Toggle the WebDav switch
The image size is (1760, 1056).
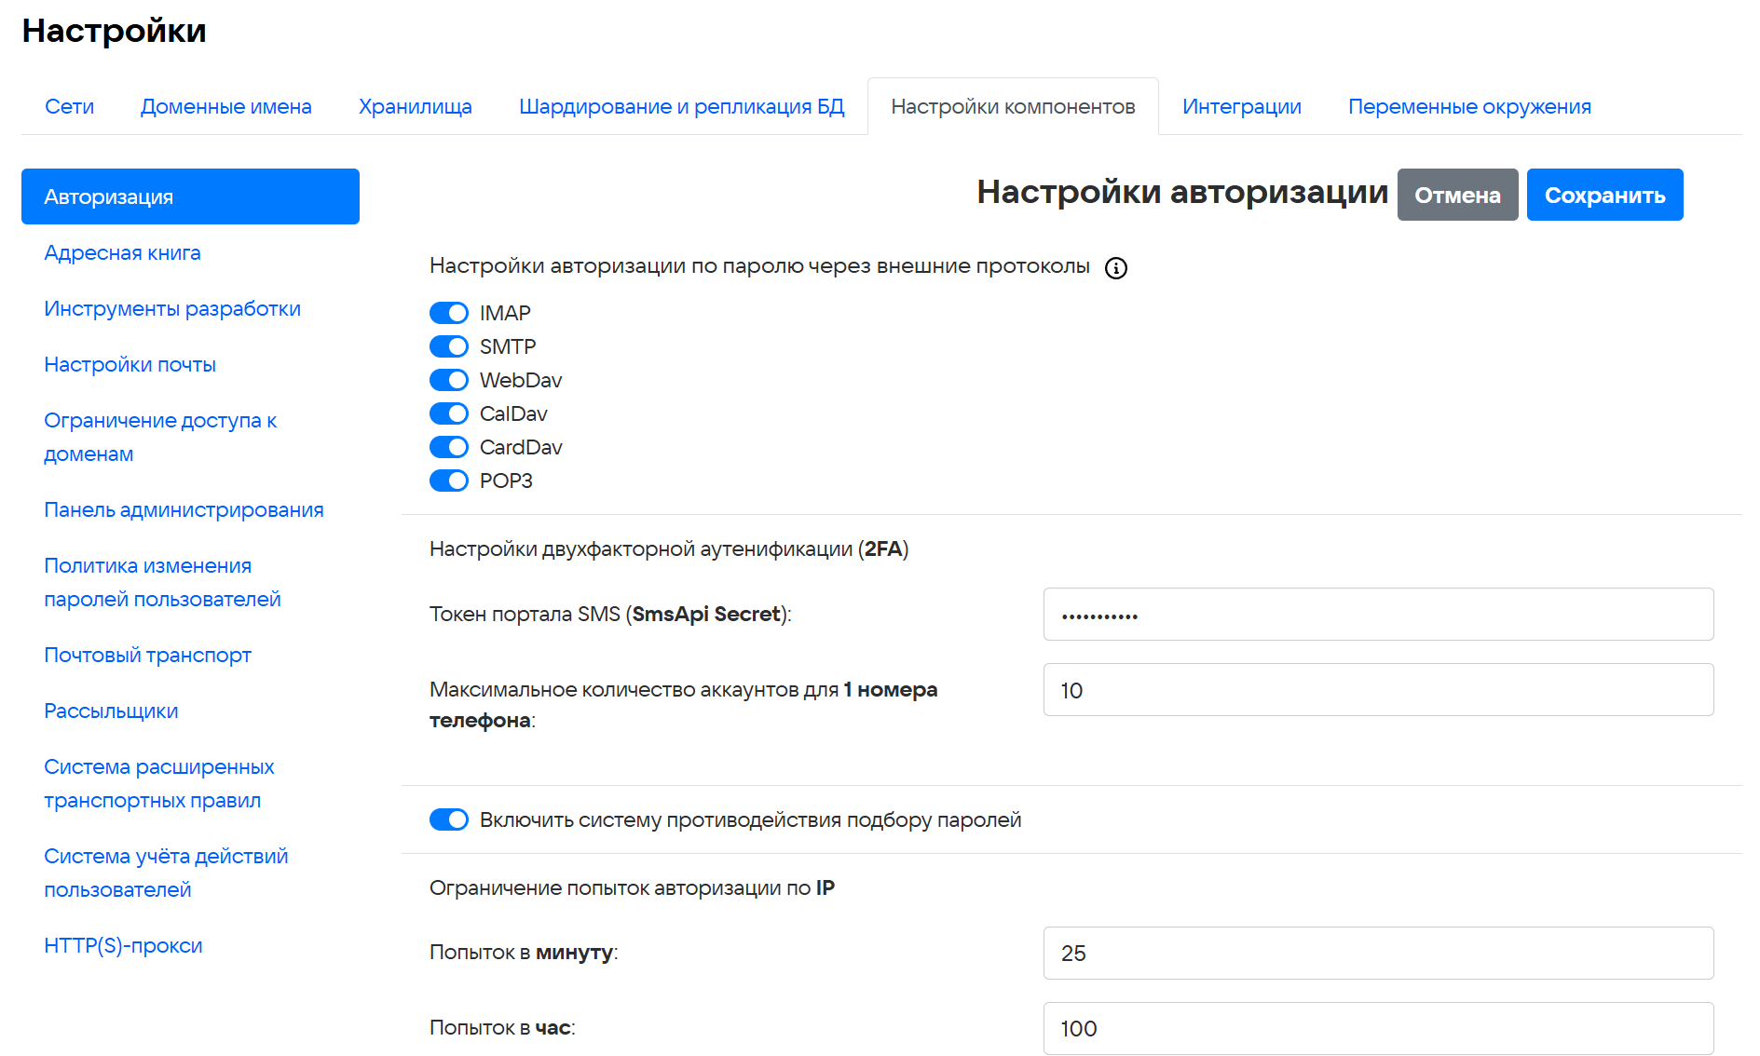pos(449,380)
